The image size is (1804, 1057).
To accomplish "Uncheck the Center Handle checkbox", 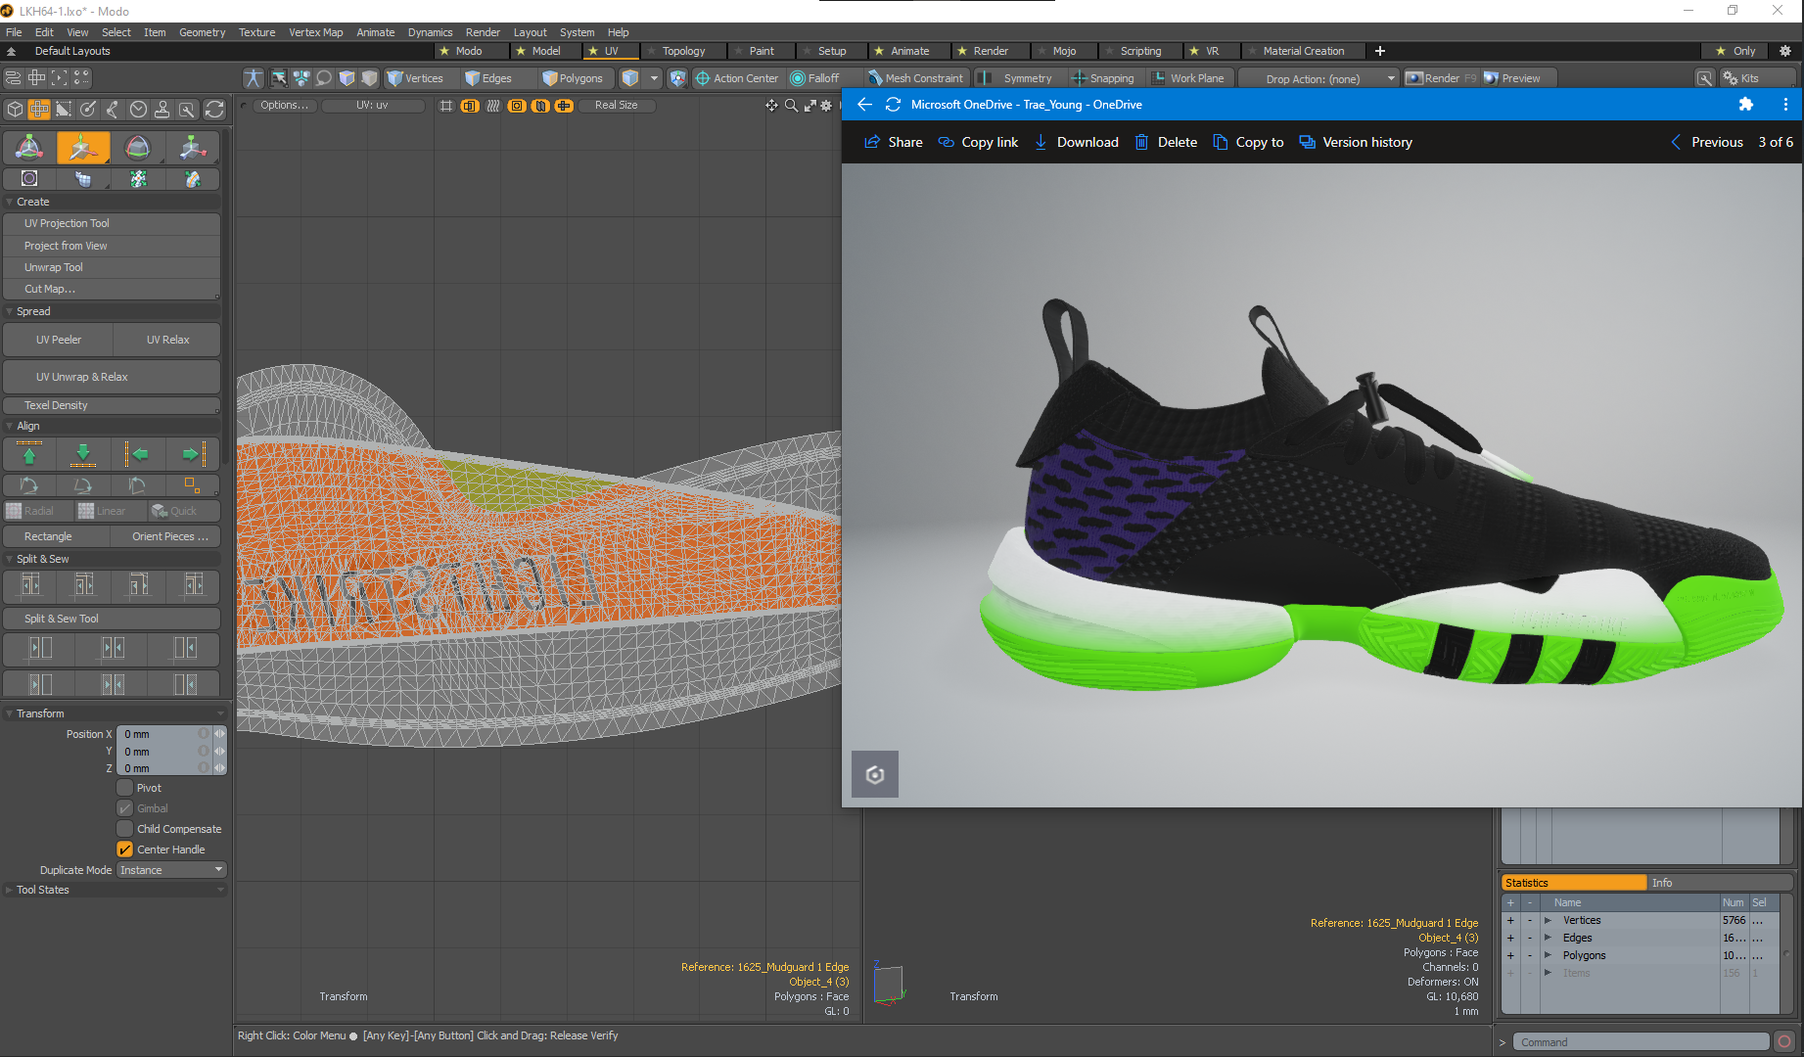I will [x=125, y=850].
